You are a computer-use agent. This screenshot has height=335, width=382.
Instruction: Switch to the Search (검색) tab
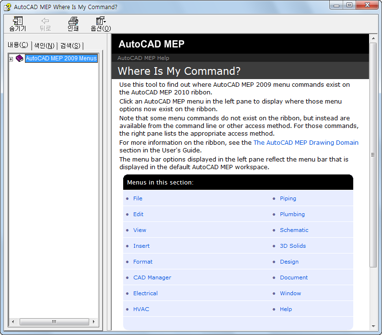click(70, 46)
